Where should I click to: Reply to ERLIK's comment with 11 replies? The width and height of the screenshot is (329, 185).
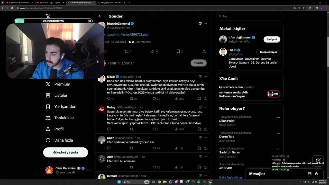click(x=110, y=99)
